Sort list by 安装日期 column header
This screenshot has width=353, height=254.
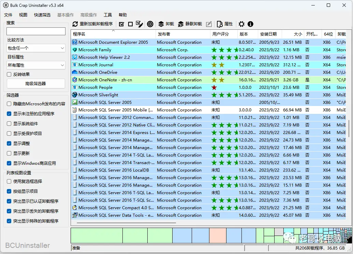[270, 34]
